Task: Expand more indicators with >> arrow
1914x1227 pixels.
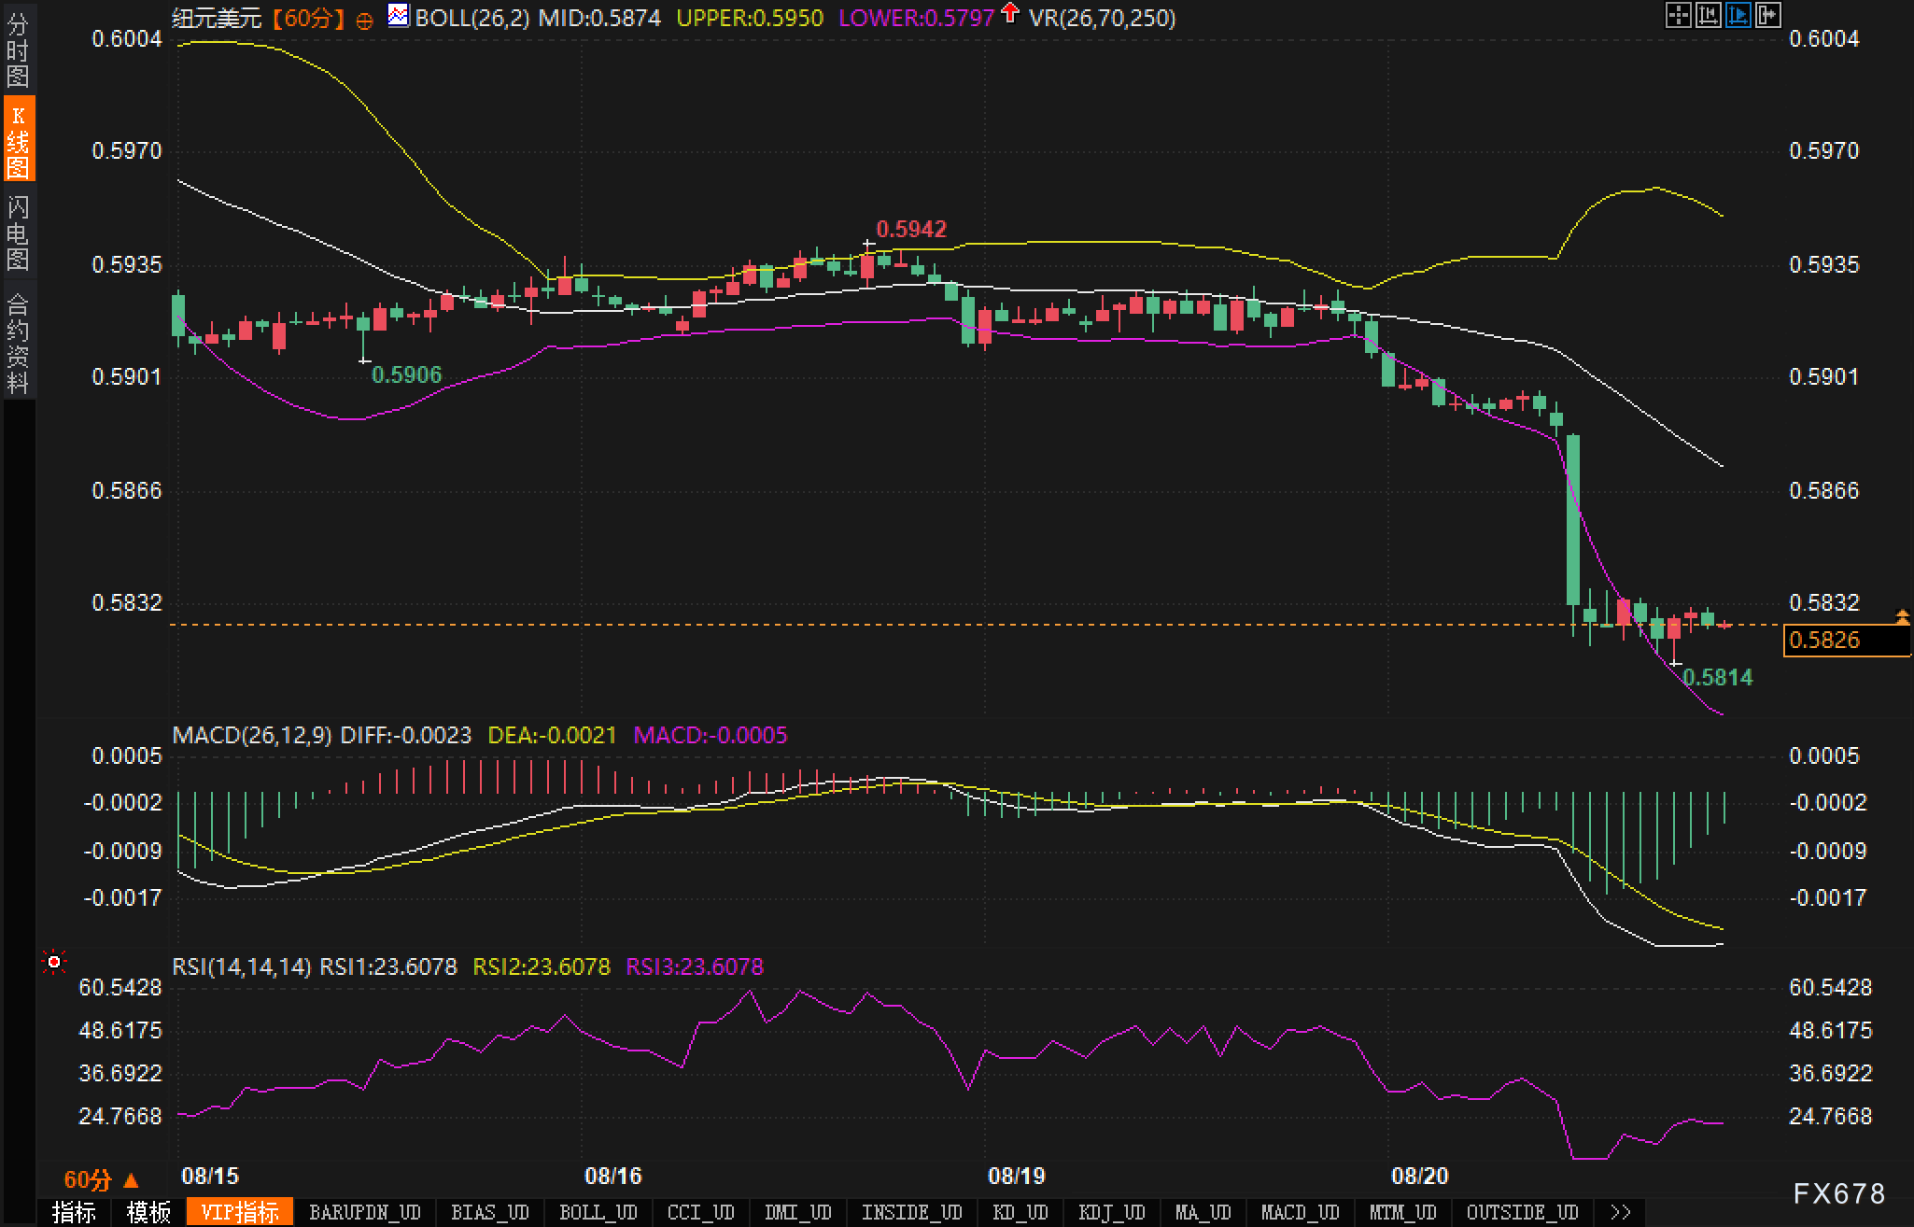Action: [x=1621, y=1212]
